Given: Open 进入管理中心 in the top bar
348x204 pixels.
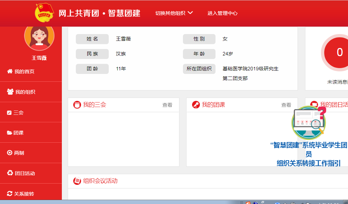Looking at the screenshot, I should (222, 13).
